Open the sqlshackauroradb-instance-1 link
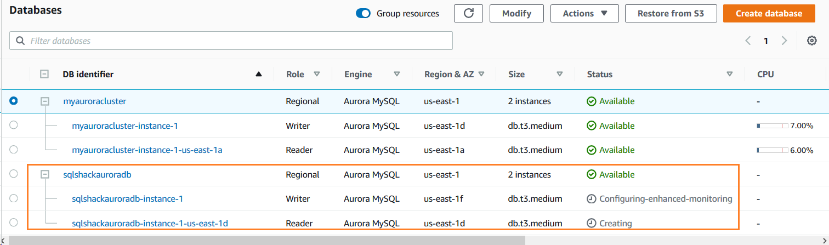 (x=127, y=199)
